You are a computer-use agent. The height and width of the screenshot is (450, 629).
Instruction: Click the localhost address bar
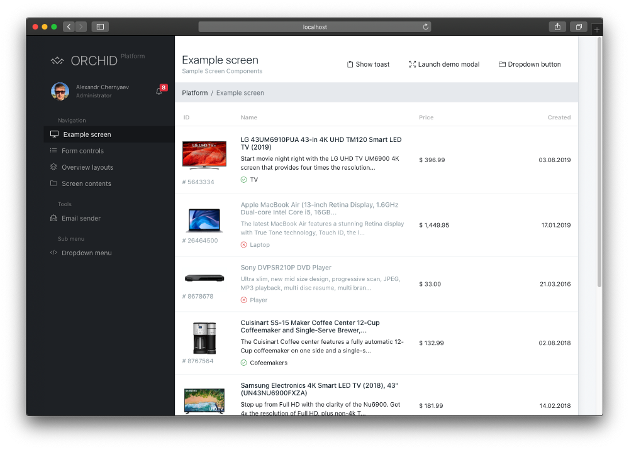click(314, 27)
